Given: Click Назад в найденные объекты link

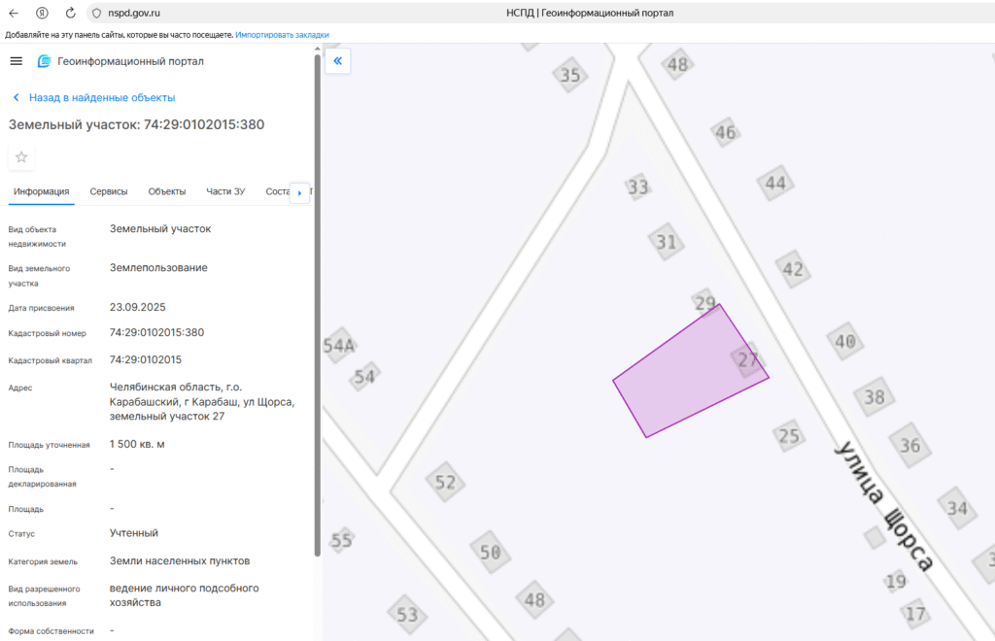Looking at the screenshot, I should [102, 98].
